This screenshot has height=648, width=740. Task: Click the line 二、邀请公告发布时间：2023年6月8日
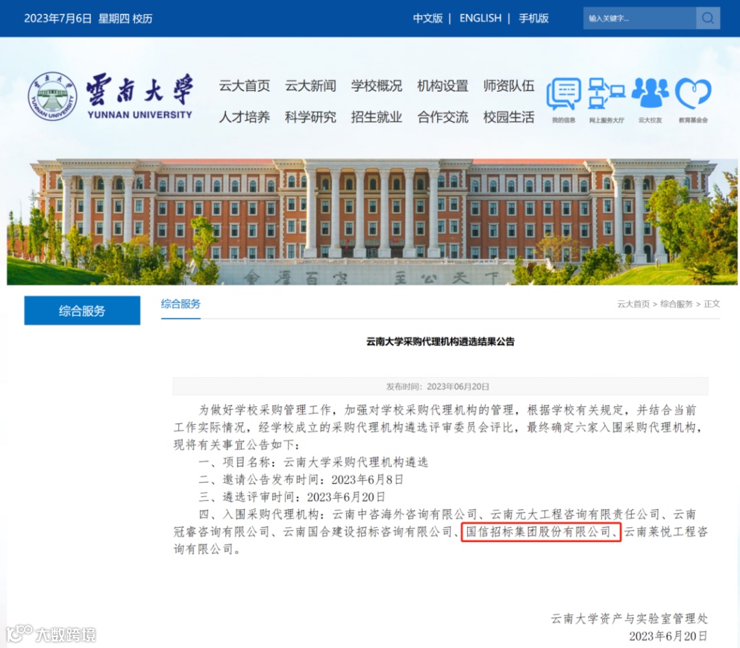click(301, 480)
